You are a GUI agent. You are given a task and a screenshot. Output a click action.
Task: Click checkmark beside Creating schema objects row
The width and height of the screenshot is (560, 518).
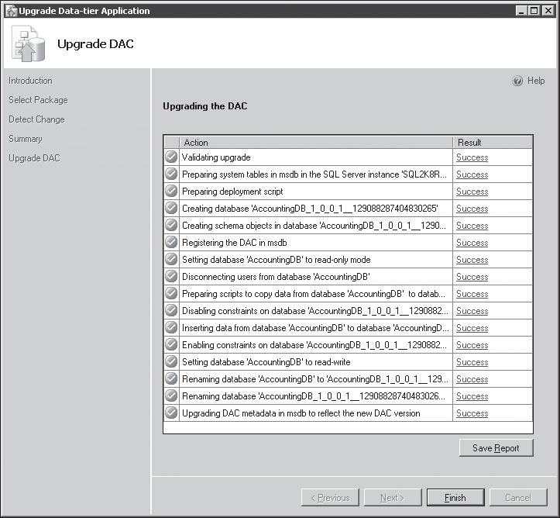click(171, 225)
